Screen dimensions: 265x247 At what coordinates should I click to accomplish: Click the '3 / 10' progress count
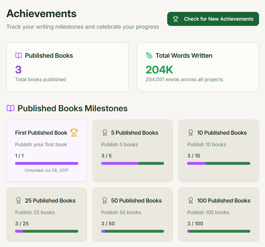[x=194, y=156]
